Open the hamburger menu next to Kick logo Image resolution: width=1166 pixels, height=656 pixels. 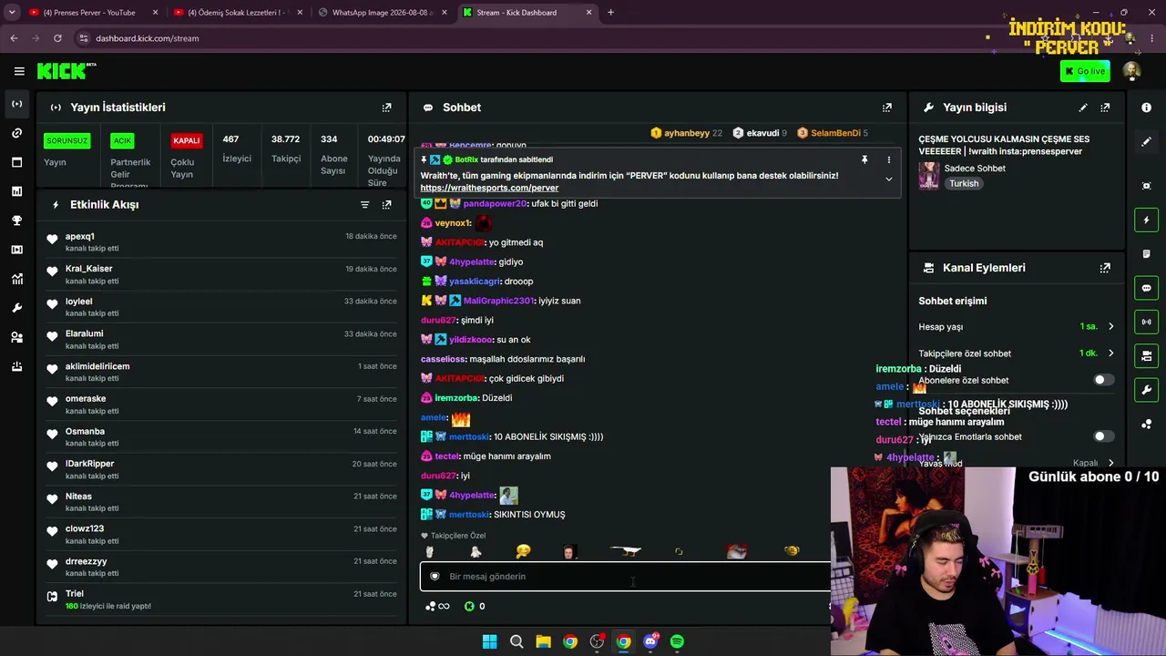tap(19, 71)
